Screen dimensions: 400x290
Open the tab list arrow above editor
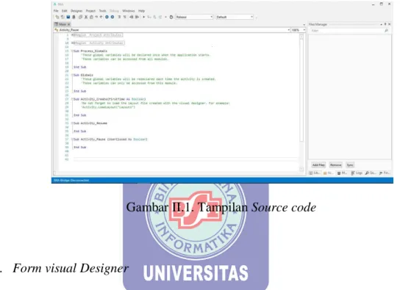pos(304,25)
